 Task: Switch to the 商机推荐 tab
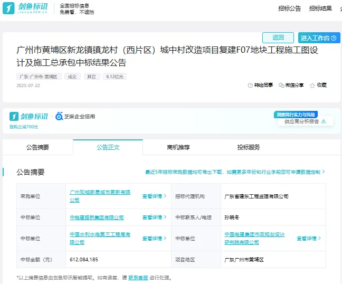tap(178, 147)
